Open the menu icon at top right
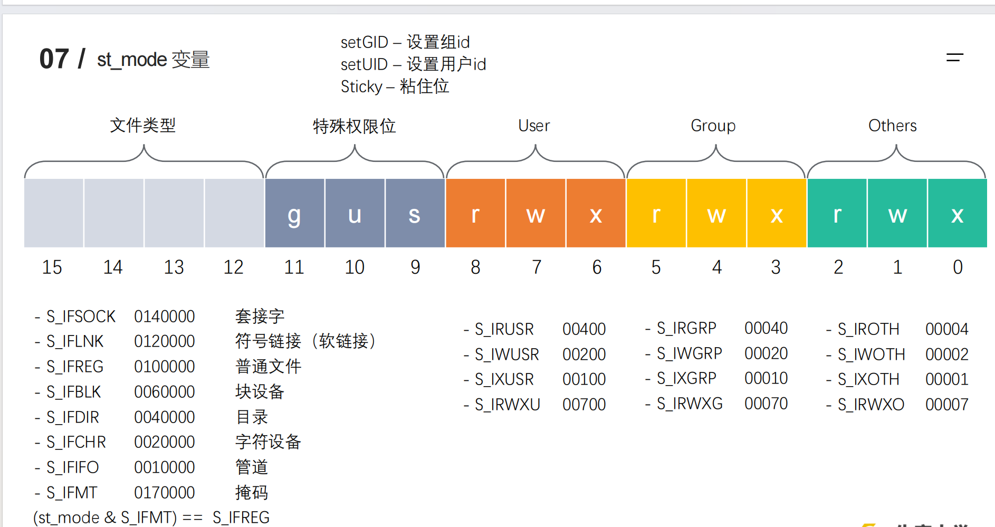This screenshot has width=995, height=527. click(954, 57)
